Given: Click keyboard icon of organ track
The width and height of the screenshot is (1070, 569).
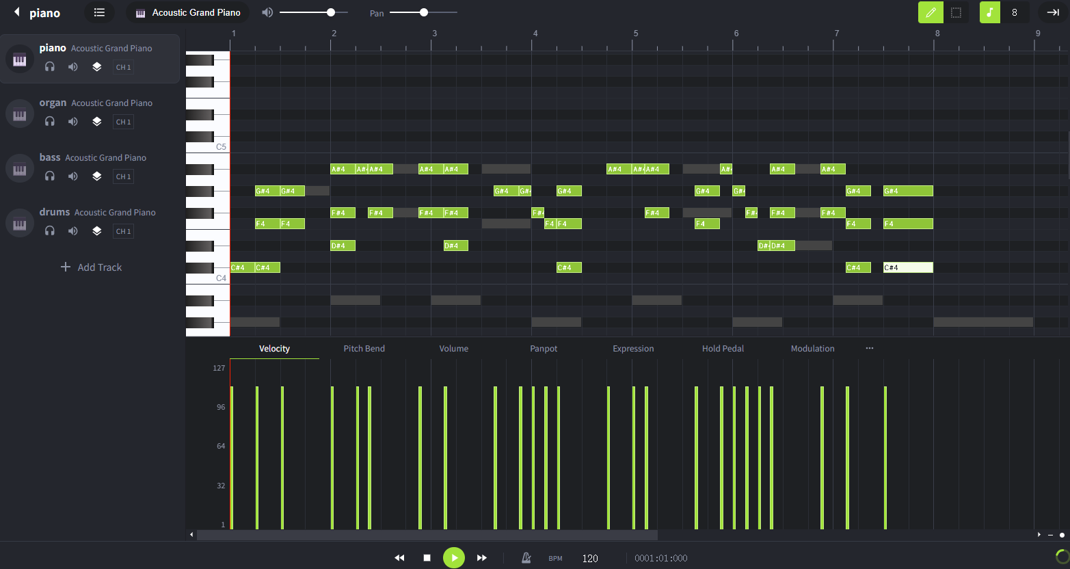Looking at the screenshot, I should 20,114.
